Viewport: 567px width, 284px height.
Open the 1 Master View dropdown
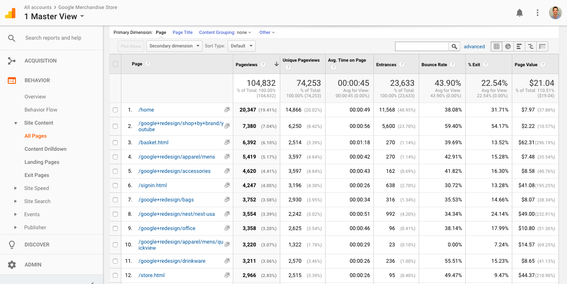(54, 16)
